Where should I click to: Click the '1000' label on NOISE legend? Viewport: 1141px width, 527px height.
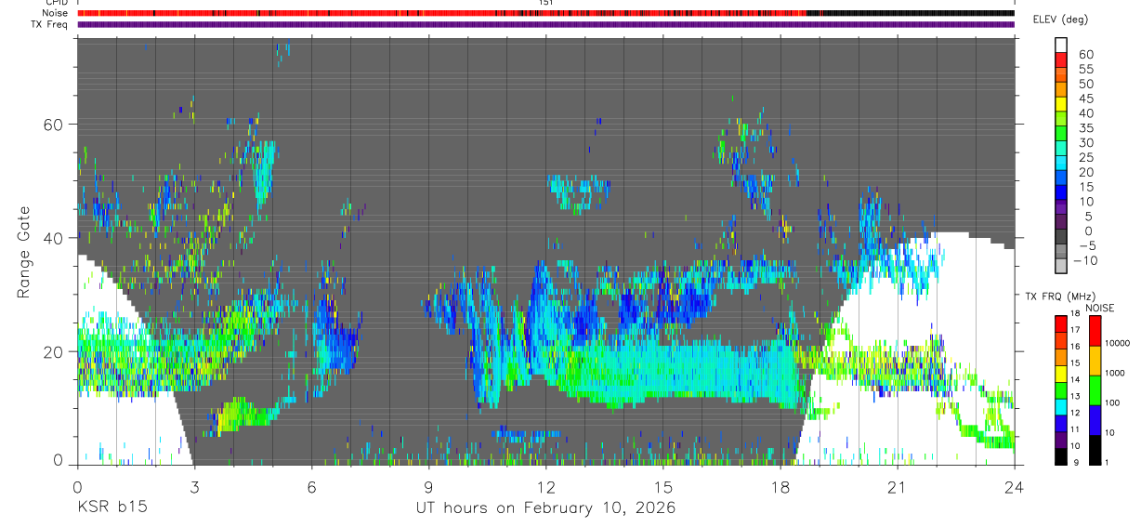(x=1117, y=374)
